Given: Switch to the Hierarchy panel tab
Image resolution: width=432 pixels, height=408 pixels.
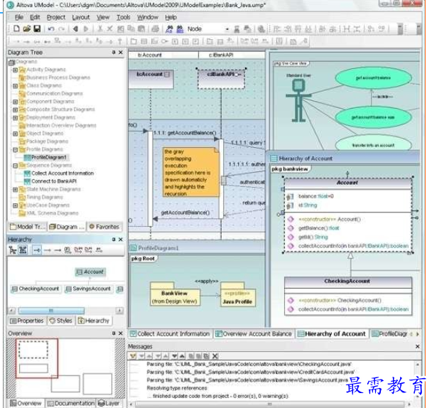Looking at the screenshot, I should click(x=94, y=321).
